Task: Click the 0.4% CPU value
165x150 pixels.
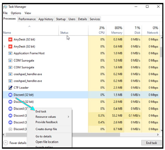Action: click(x=101, y=122)
